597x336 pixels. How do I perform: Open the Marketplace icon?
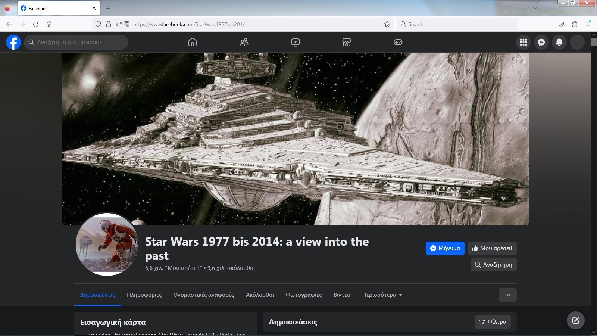[347, 42]
